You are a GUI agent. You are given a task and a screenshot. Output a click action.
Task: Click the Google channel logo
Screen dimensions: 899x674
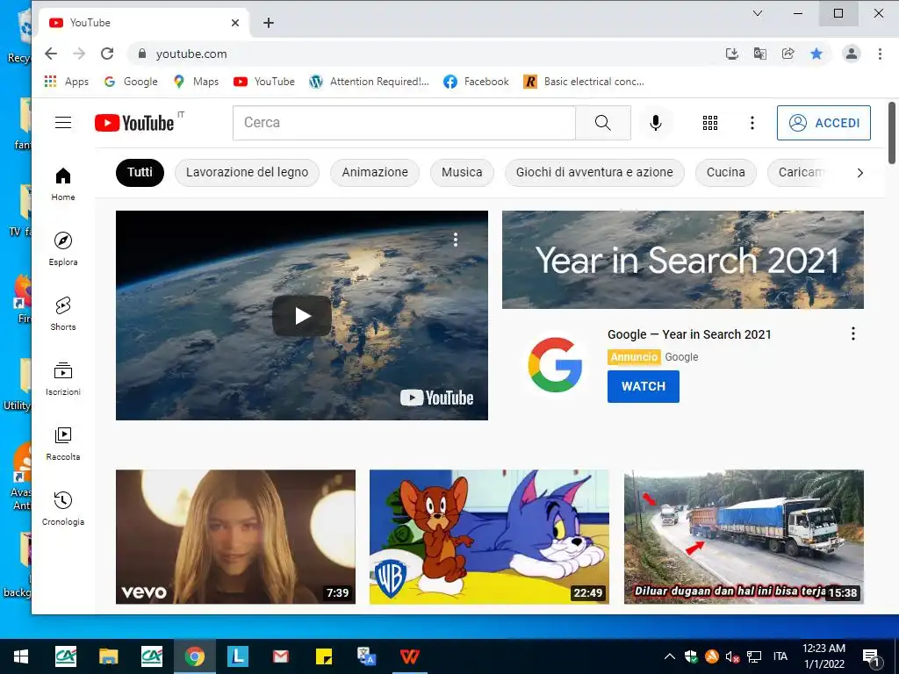555,364
